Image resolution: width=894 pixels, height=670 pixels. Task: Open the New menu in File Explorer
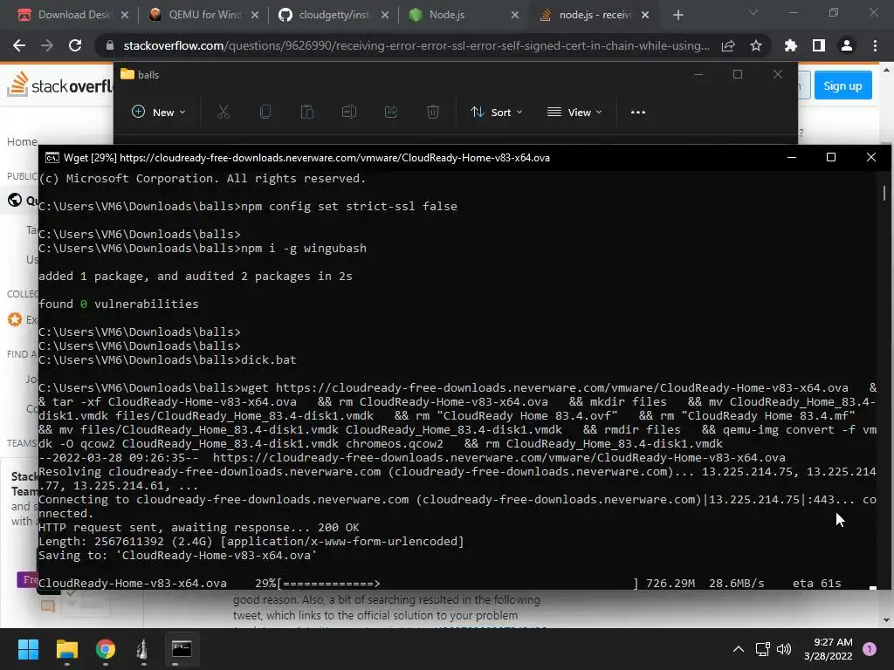click(159, 113)
